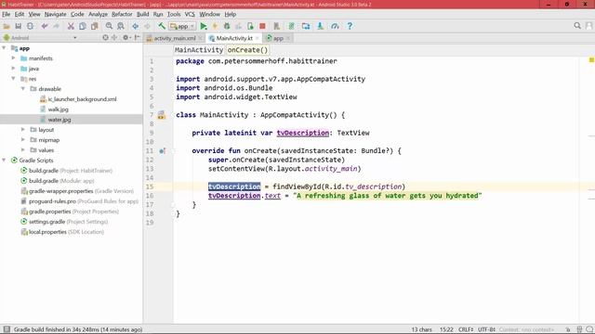This screenshot has height=334, width=595.
Task: Open the Android Profiler gauge icon
Action: 335,26
